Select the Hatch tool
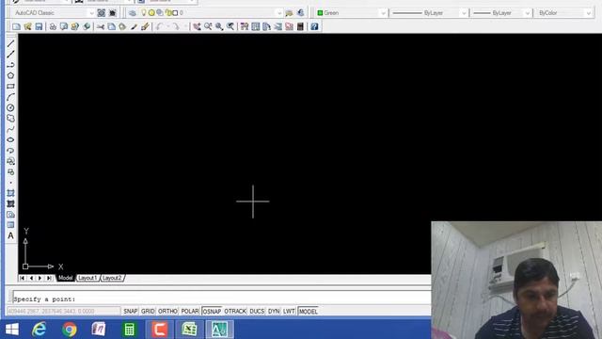This screenshot has height=339, width=602. click(10, 193)
